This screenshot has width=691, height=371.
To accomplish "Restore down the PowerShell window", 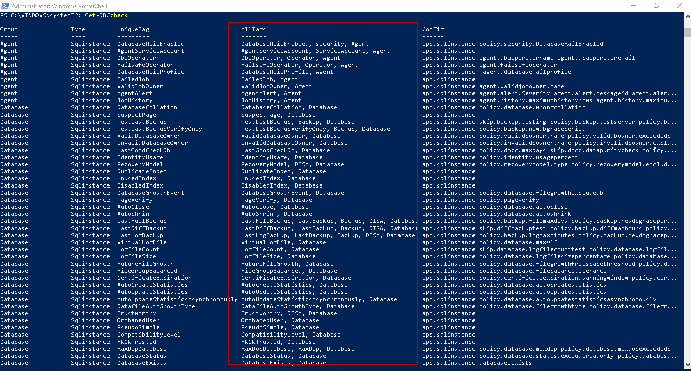I will 657,6.
